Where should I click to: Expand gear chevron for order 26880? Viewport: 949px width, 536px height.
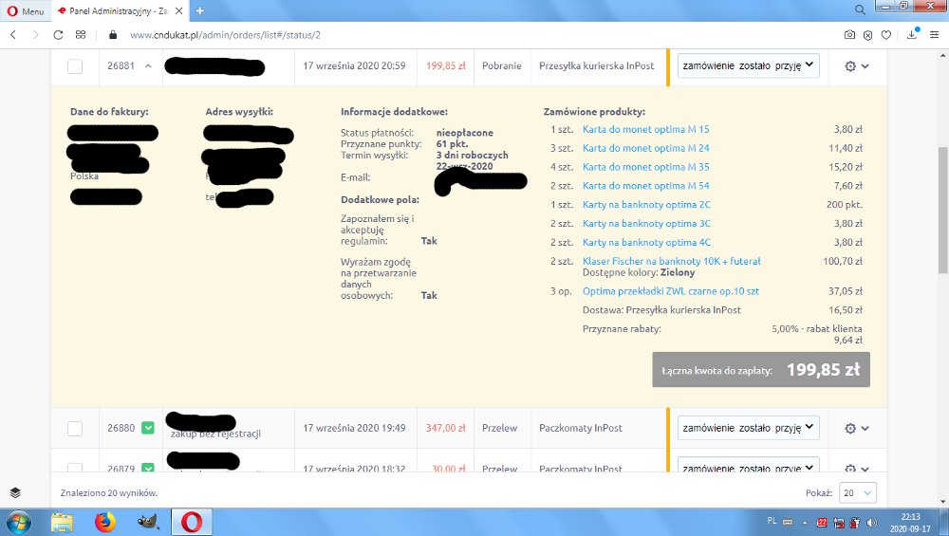(x=865, y=428)
